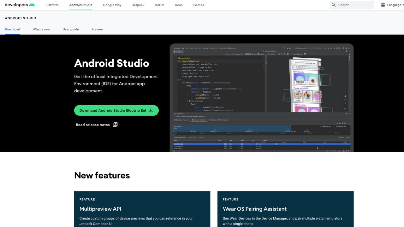404x227 pixels.
Task: Open the Multipreview API feature card
Action: pos(142,209)
